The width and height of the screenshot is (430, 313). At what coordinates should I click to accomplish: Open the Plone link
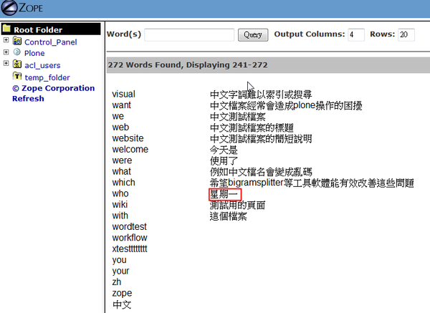pos(34,53)
